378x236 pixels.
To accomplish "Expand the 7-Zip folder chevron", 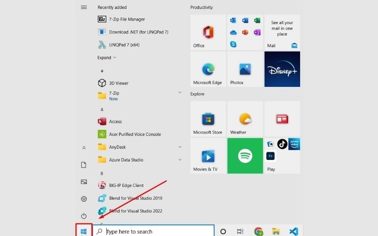I will click(180, 93).
